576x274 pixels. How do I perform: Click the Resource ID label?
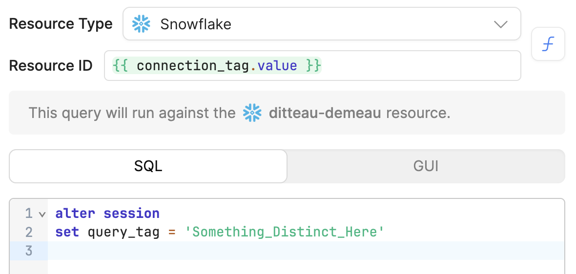[x=51, y=66]
